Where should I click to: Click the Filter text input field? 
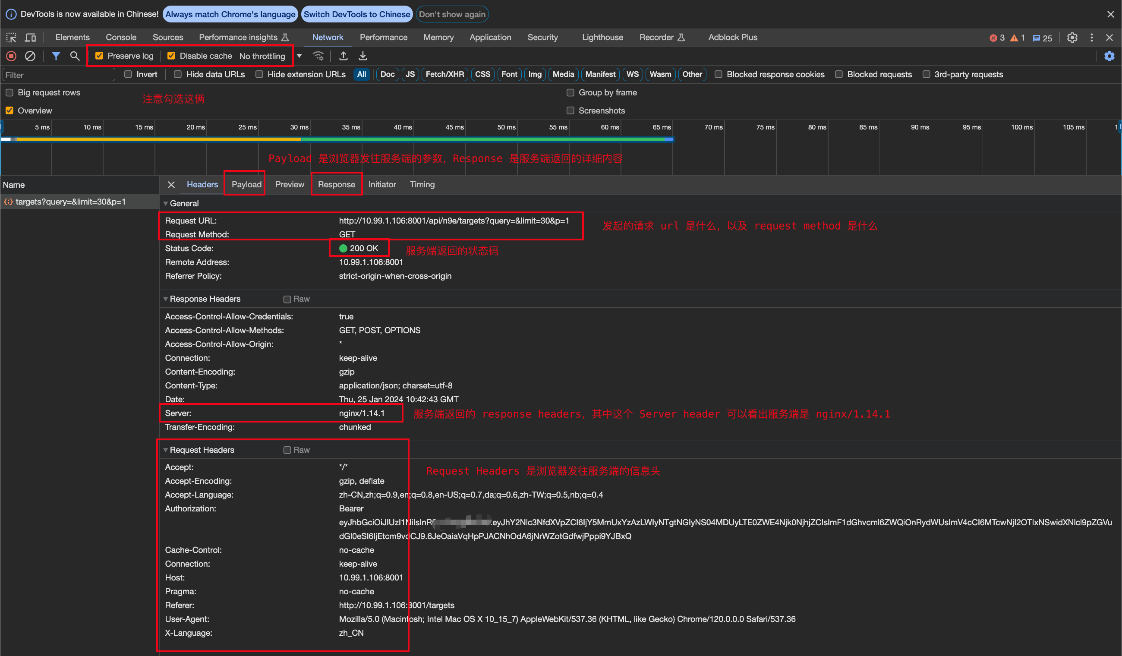(x=59, y=75)
